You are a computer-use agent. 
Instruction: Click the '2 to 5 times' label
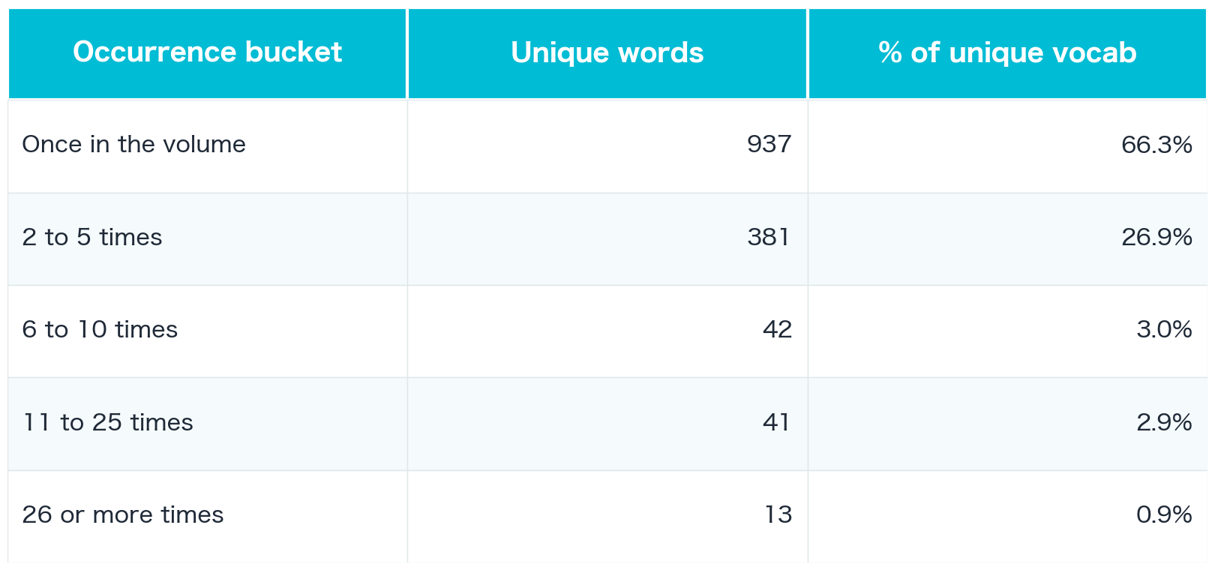pos(92,237)
